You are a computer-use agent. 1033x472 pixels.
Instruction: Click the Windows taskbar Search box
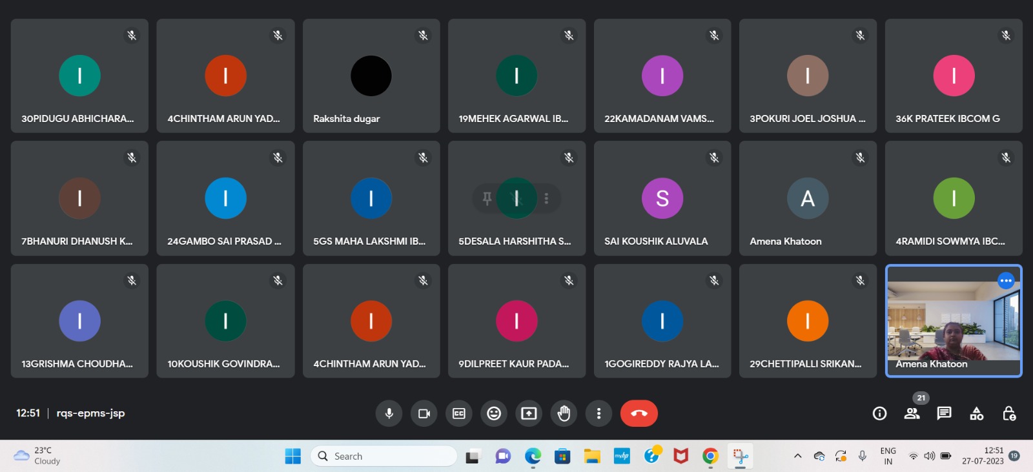click(384, 456)
